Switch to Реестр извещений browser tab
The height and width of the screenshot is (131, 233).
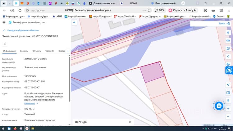(163, 3)
